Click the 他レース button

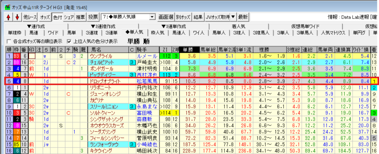tap(30, 17)
